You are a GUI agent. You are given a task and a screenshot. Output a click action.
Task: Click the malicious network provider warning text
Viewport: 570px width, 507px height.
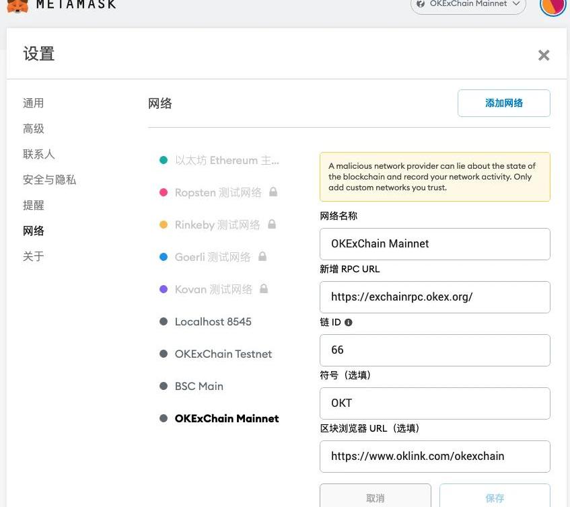tap(432, 176)
